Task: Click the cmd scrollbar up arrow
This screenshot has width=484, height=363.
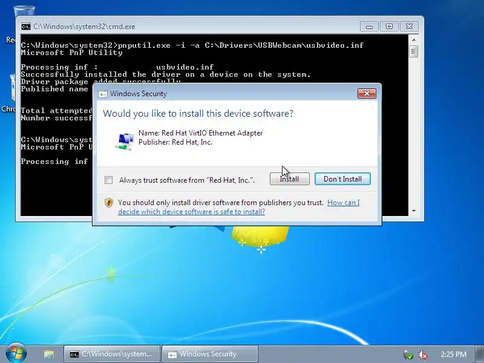Action: (414, 40)
